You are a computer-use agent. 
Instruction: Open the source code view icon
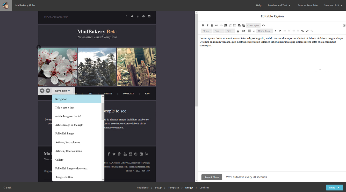coord(263,25)
